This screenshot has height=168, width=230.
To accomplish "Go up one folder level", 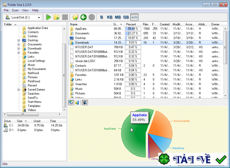I will (75, 17).
